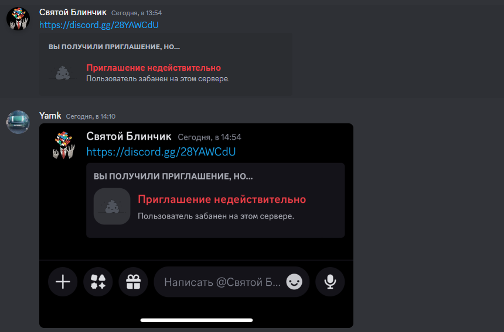
Task: Click the red 'Приглашение недействительно' title in top embed
Action: pos(154,68)
